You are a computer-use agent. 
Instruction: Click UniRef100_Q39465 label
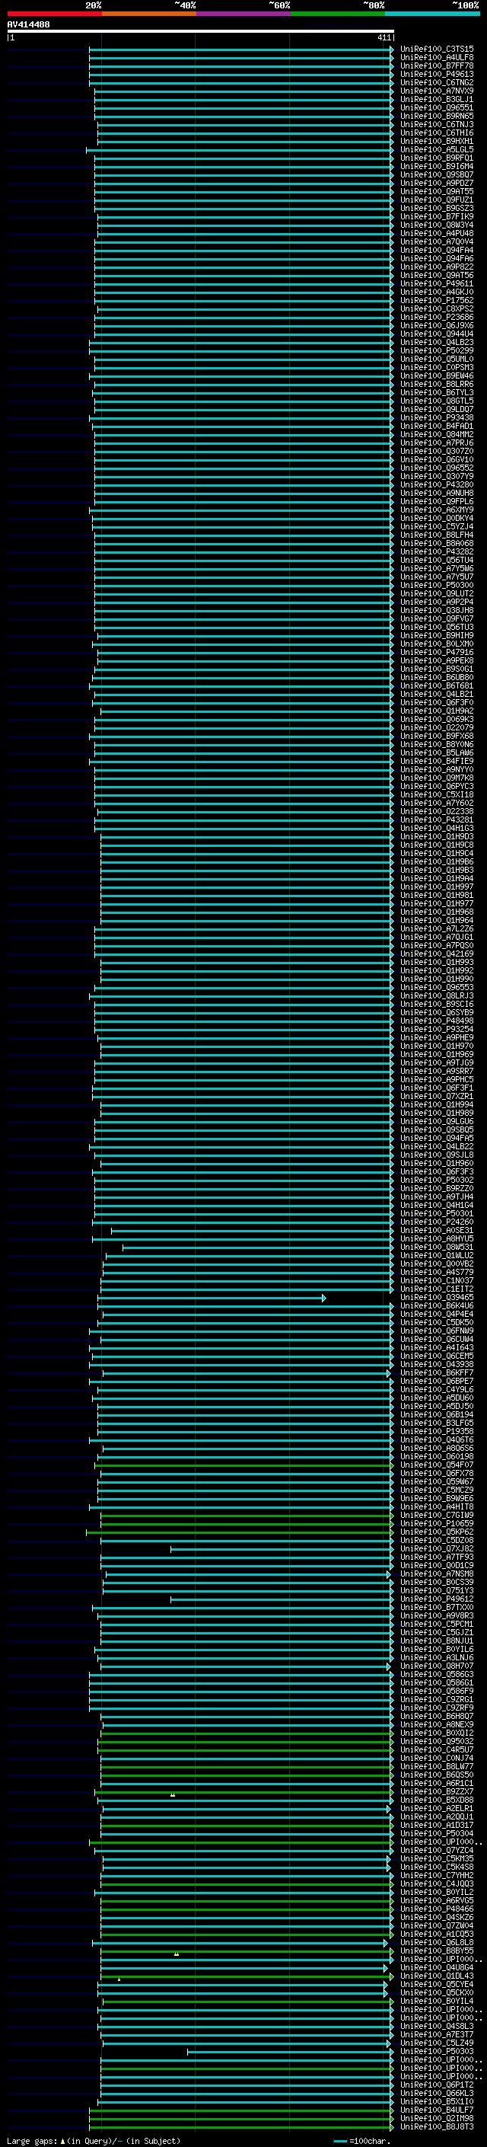pyautogui.click(x=437, y=1298)
